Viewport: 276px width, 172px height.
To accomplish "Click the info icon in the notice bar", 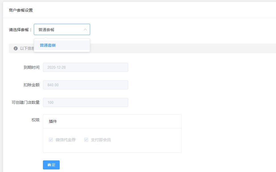I will tap(16, 48).
